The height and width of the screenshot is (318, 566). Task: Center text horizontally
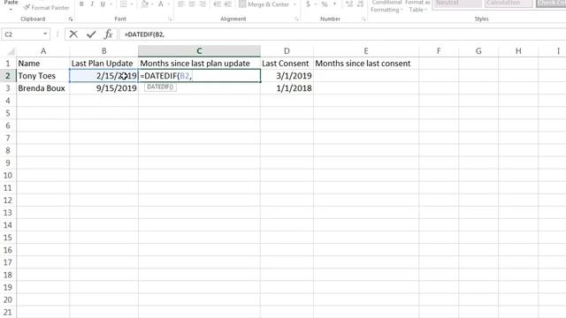tap(192, 4)
